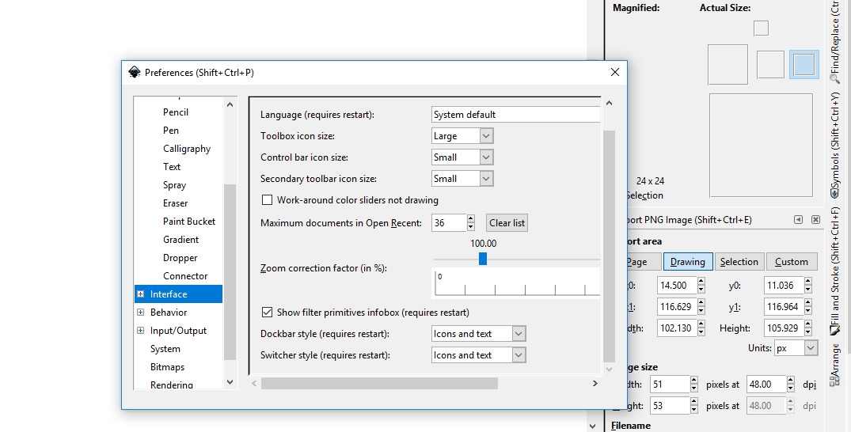
Task: Enable Work-around color sliders not drawing
Action: pyautogui.click(x=267, y=200)
